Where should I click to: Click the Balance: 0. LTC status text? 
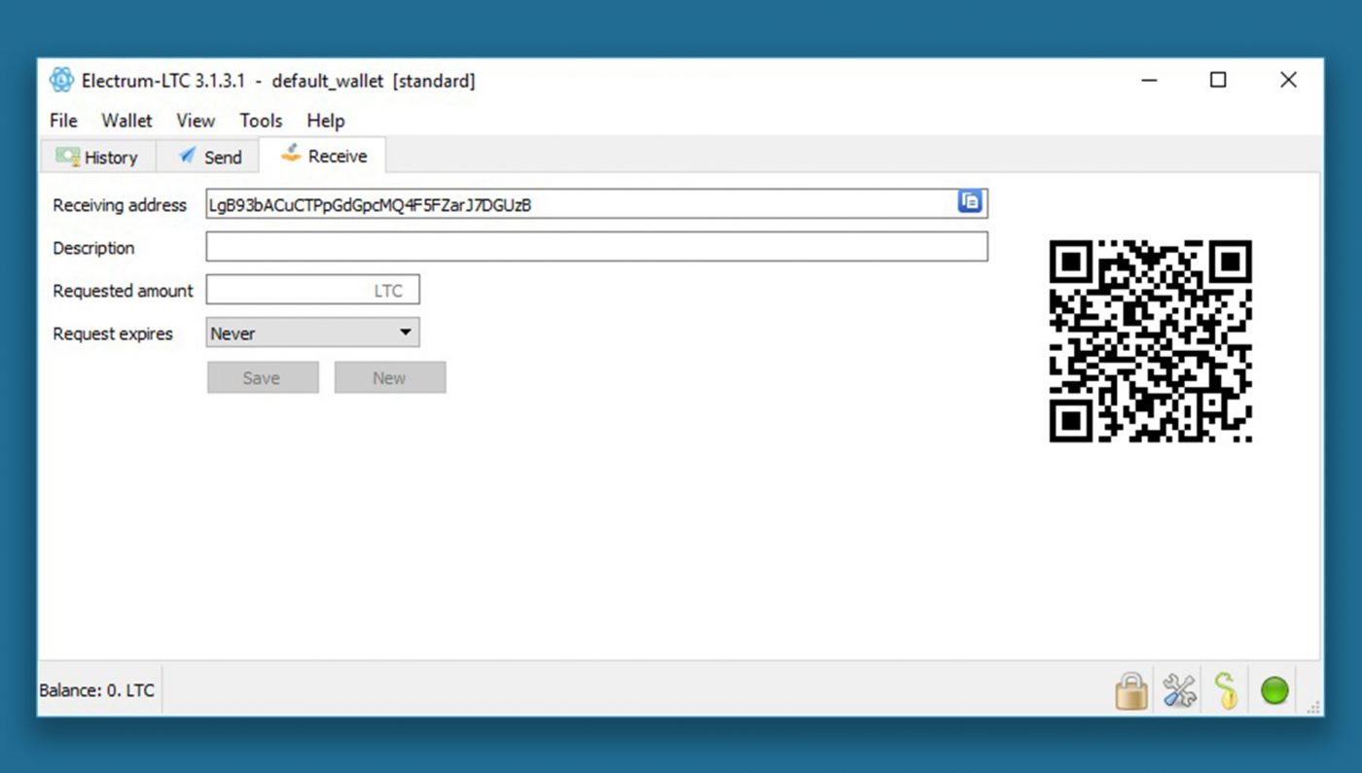(96, 690)
